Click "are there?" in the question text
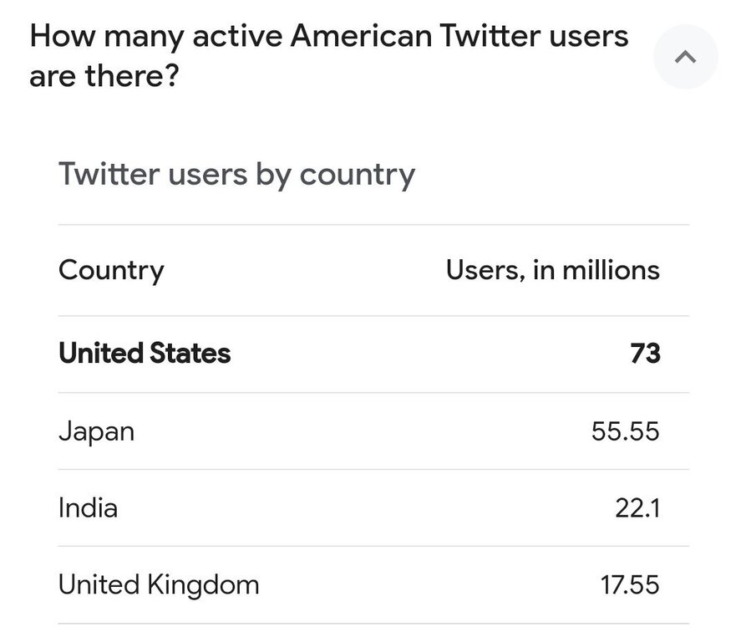Viewport: 746px width, 627px height. [x=103, y=78]
